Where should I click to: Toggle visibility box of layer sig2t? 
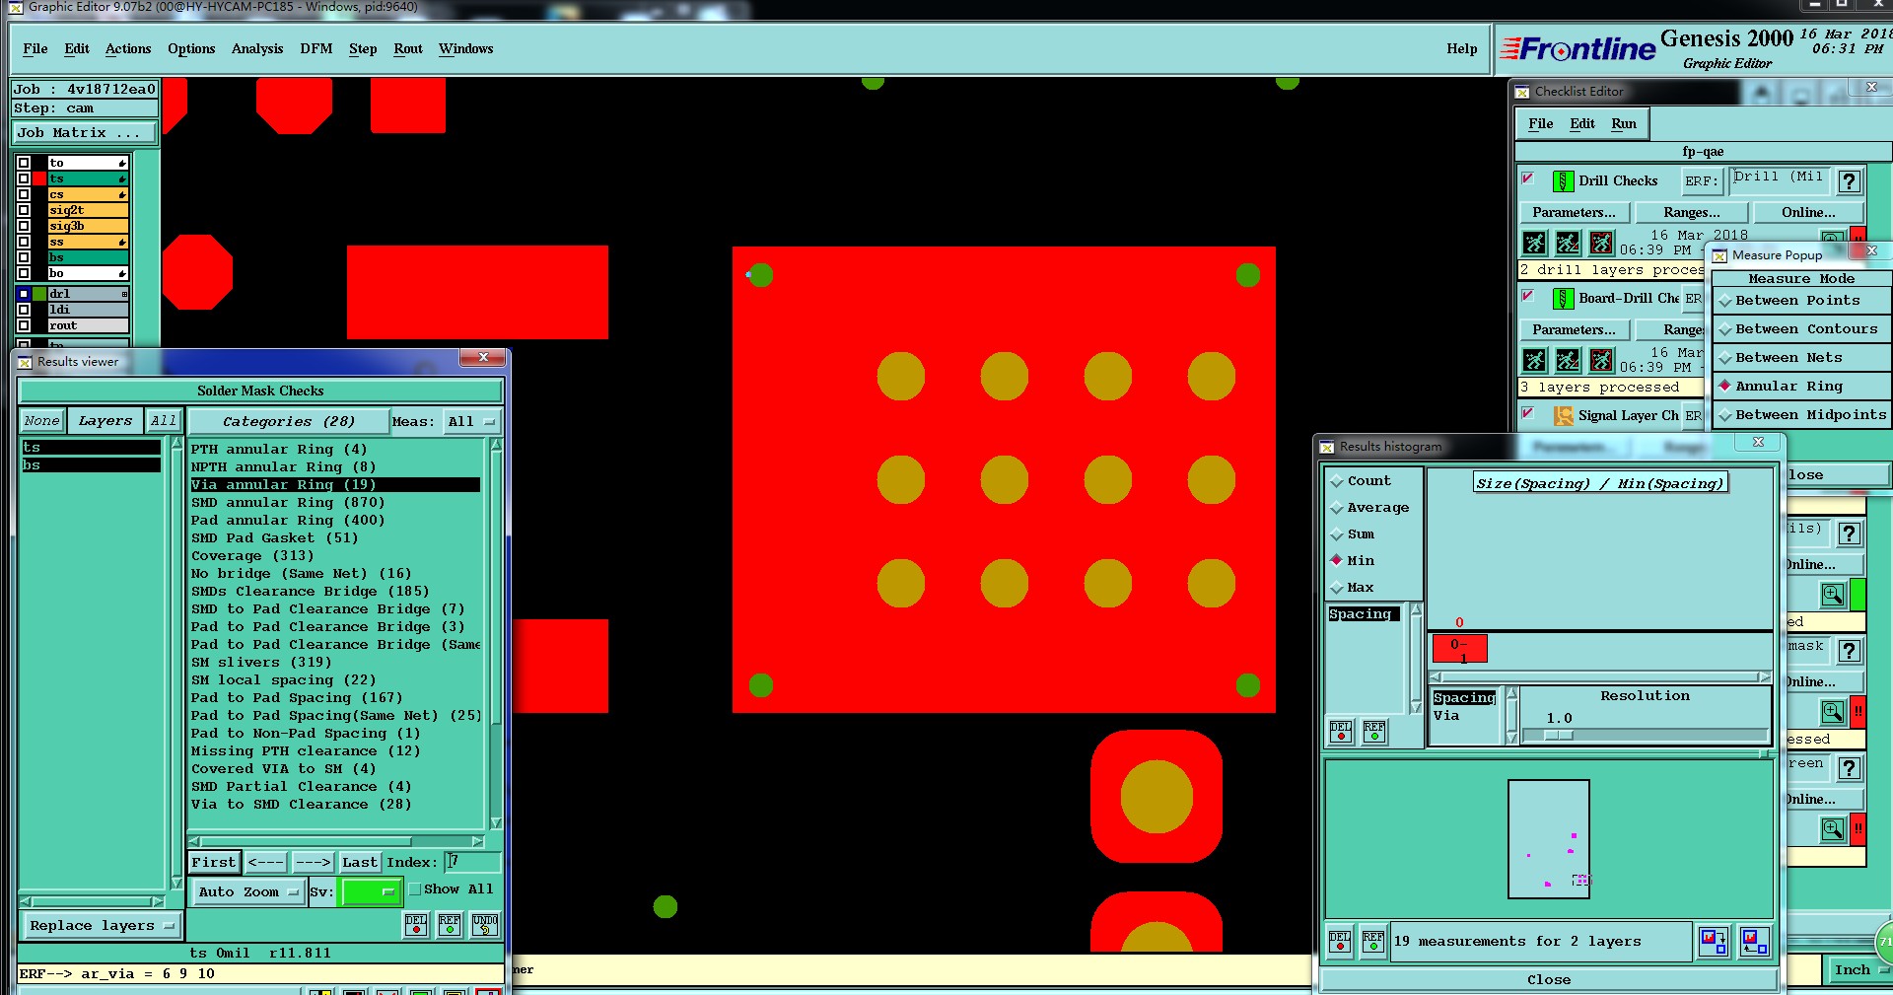[x=24, y=210]
